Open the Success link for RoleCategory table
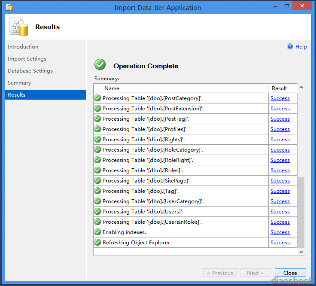 coord(280,150)
